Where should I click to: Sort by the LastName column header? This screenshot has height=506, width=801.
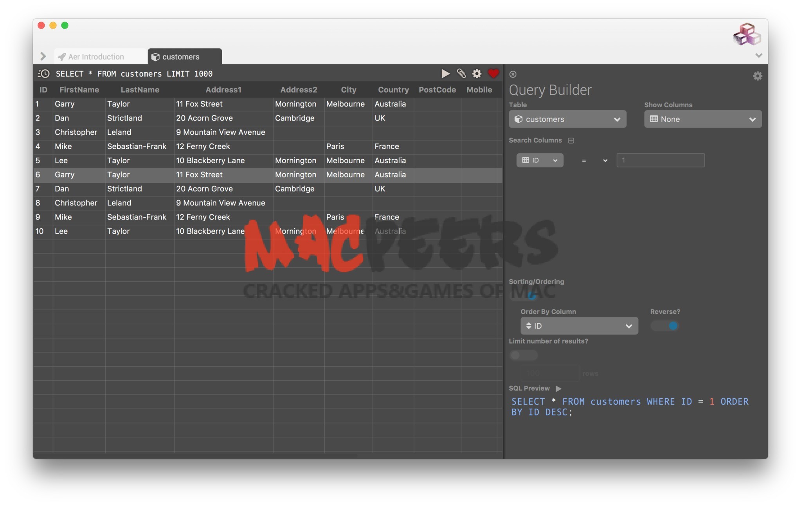[140, 90]
